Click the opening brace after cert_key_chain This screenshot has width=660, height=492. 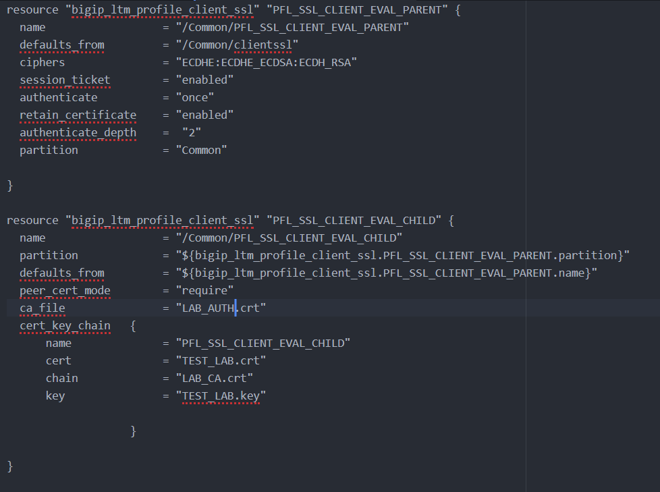tap(133, 326)
